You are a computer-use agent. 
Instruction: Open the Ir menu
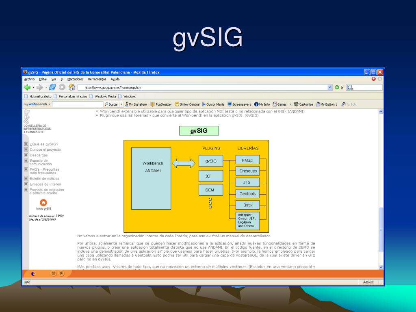pos(62,79)
